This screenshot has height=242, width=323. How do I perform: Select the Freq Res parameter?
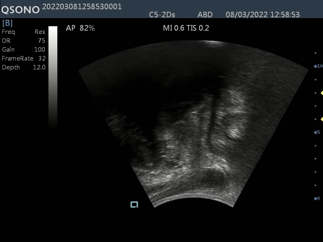tap(23, 32)
